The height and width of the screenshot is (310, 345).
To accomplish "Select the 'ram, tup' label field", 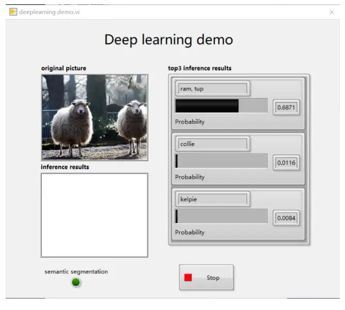I will 212,89.
